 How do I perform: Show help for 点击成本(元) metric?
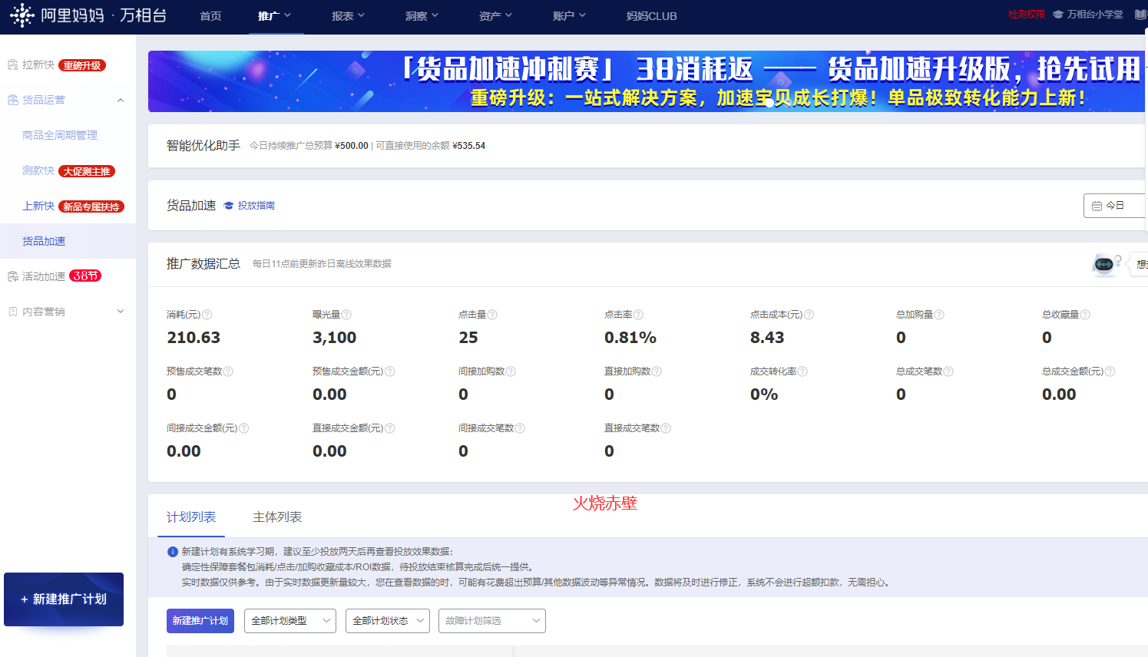pyautogui.click(x=809, y=315)
